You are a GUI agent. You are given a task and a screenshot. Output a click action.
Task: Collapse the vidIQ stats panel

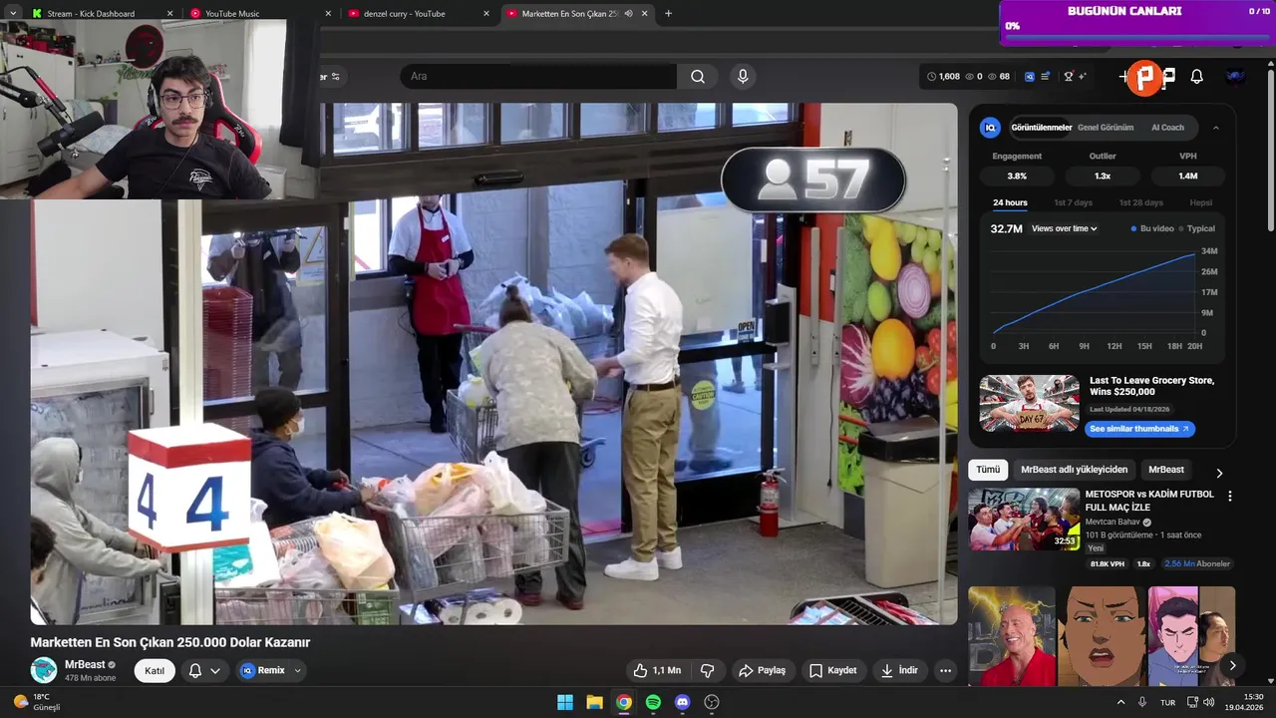point(1215,128)
